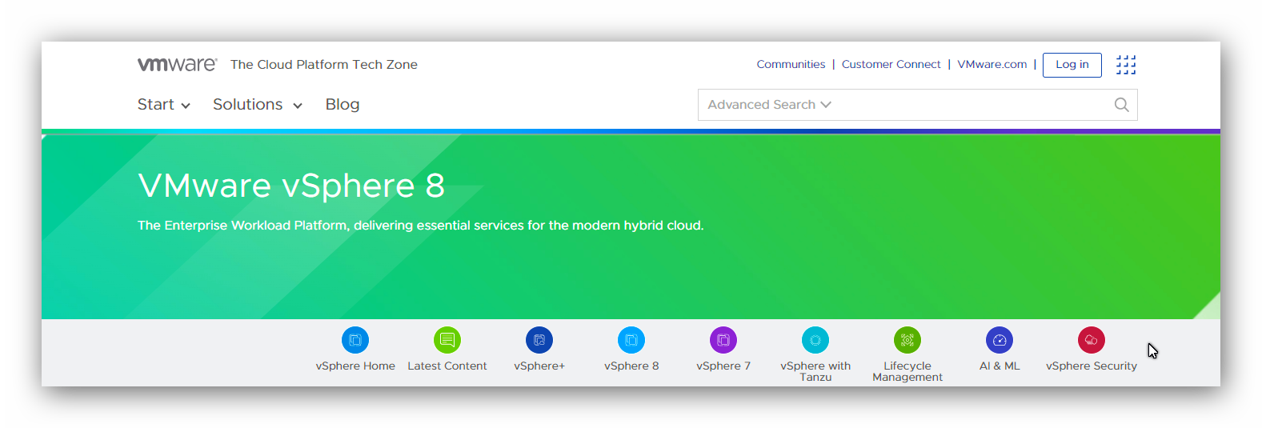Image resolution: width=1262 pixels, height=428 pixels.
Task: Click the Lifecycle Management icon
Action: tap(907, 340)
